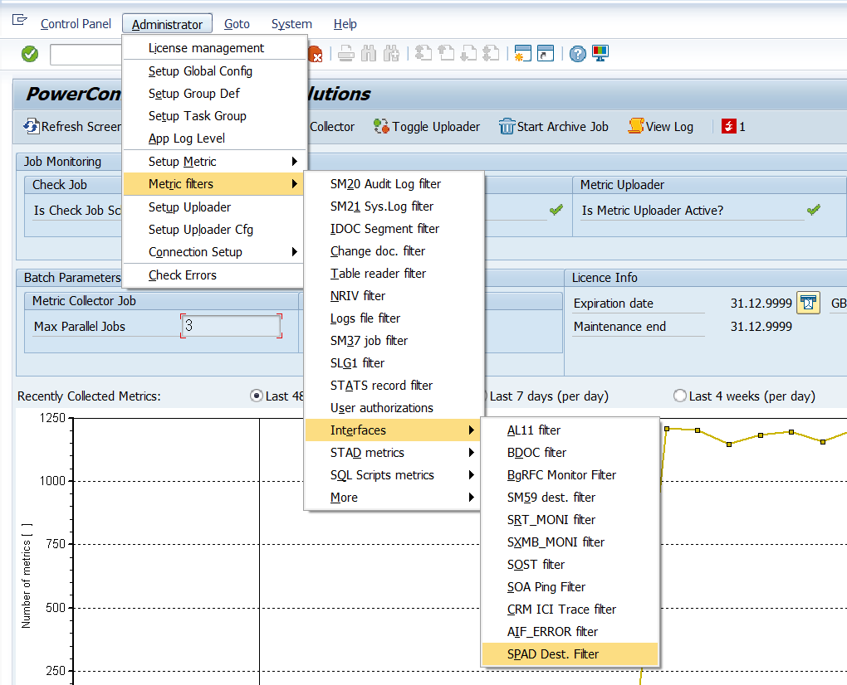Click the green Enter checkmark icon
The image size is (847, 685).
pos(30,54)
